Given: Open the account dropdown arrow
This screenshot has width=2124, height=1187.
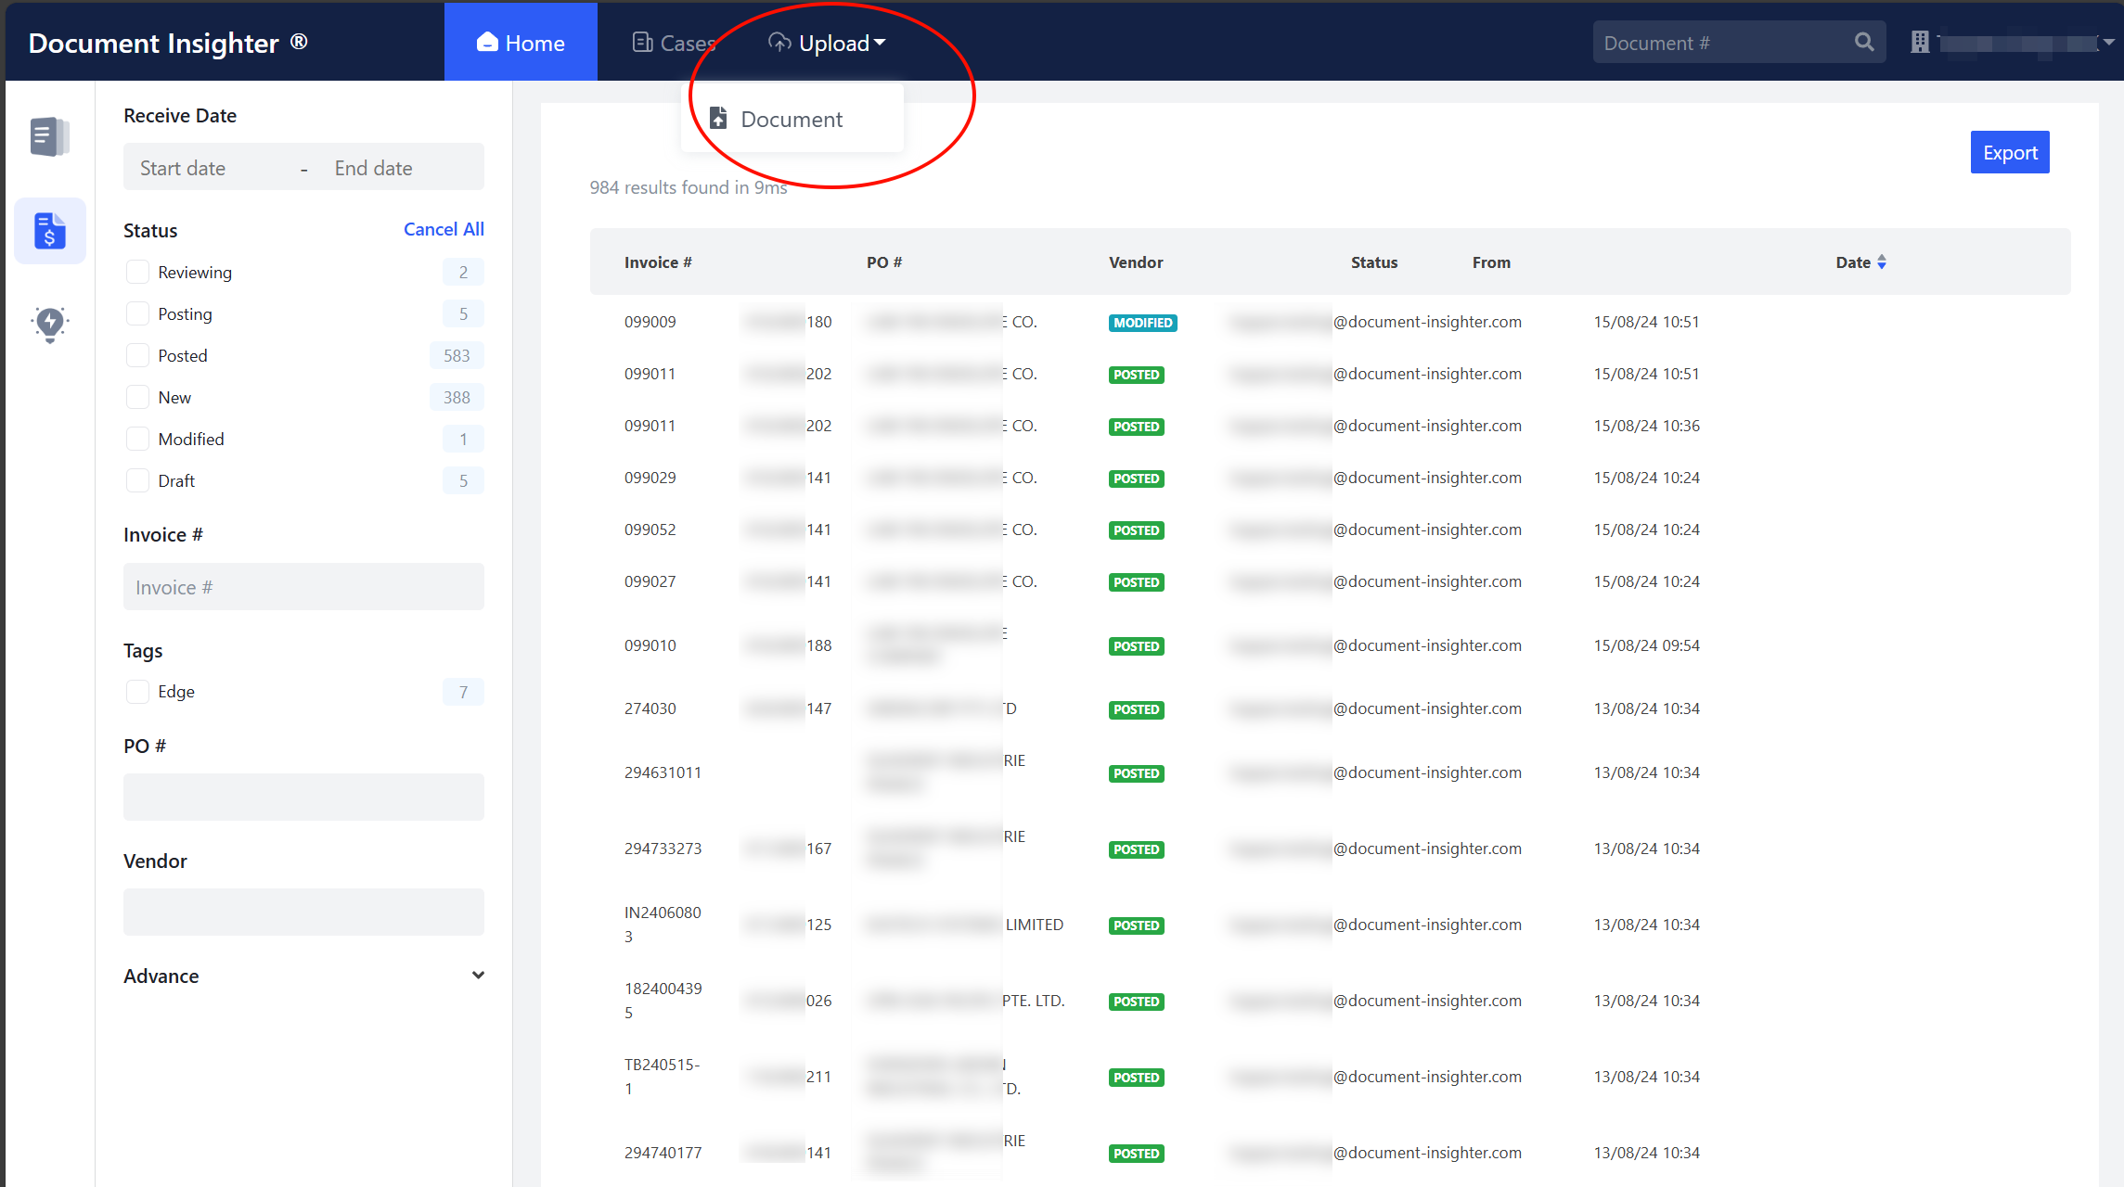Looking at the screenshot, I should tap(2108, 43).
